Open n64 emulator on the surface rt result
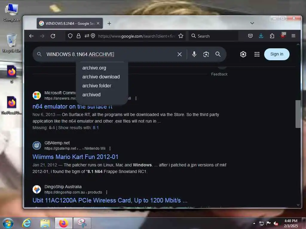This screenshot has width=306, height=229. click(72, 106)
